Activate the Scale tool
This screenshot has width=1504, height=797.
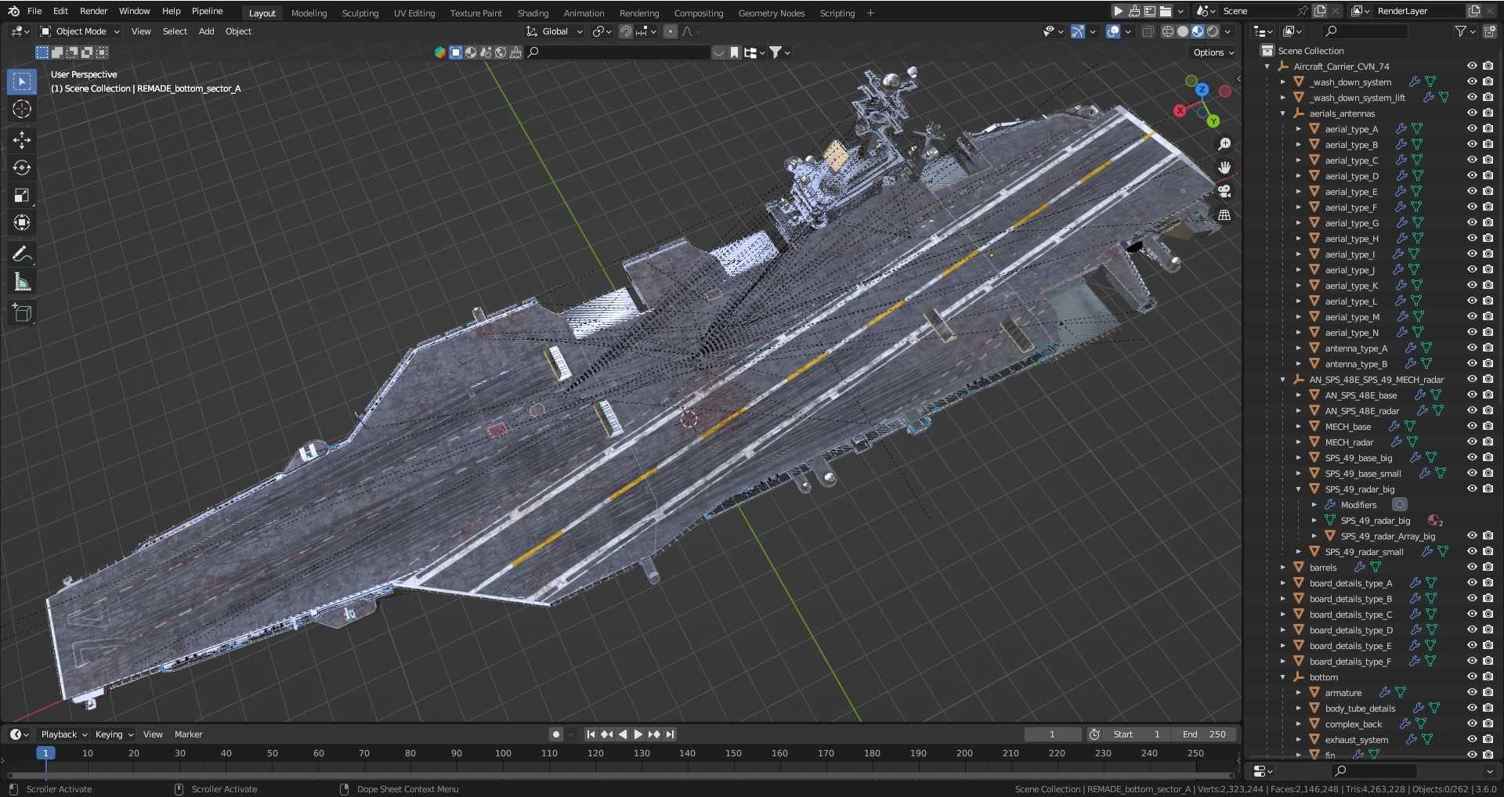pos(22,195)
